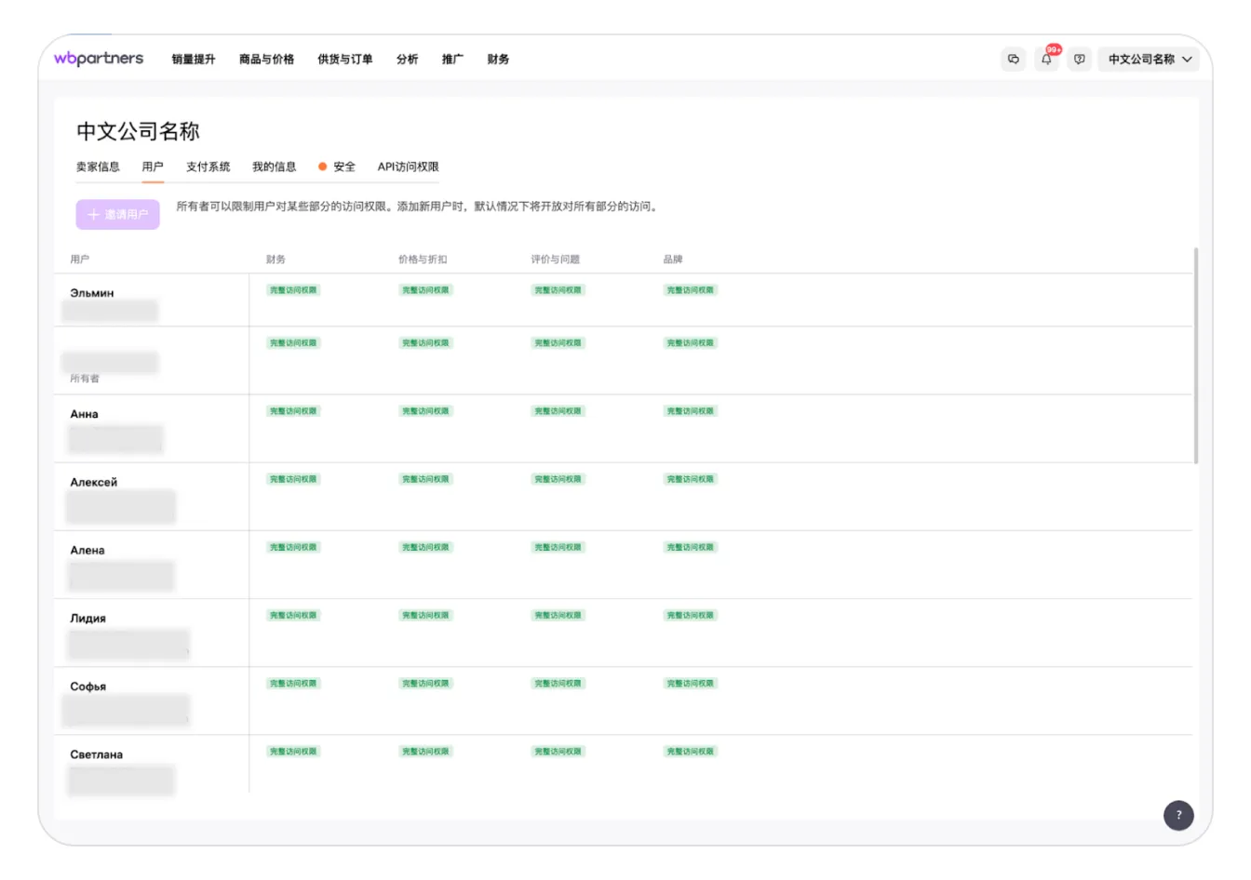Open the notifications bell
Viewport: 1251px width, 880px height.
point(1046,59)
